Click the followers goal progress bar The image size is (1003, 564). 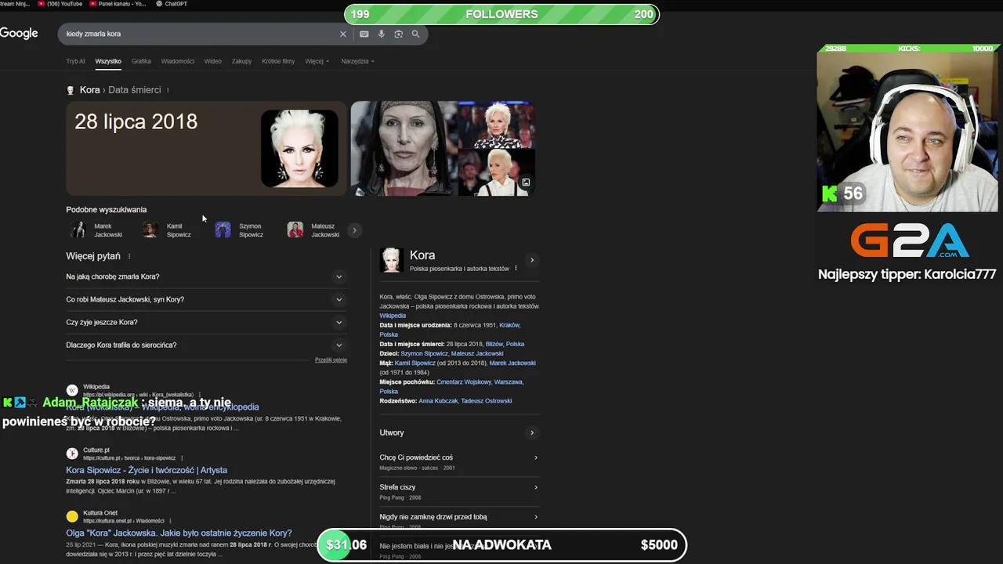tap(501, 14)
